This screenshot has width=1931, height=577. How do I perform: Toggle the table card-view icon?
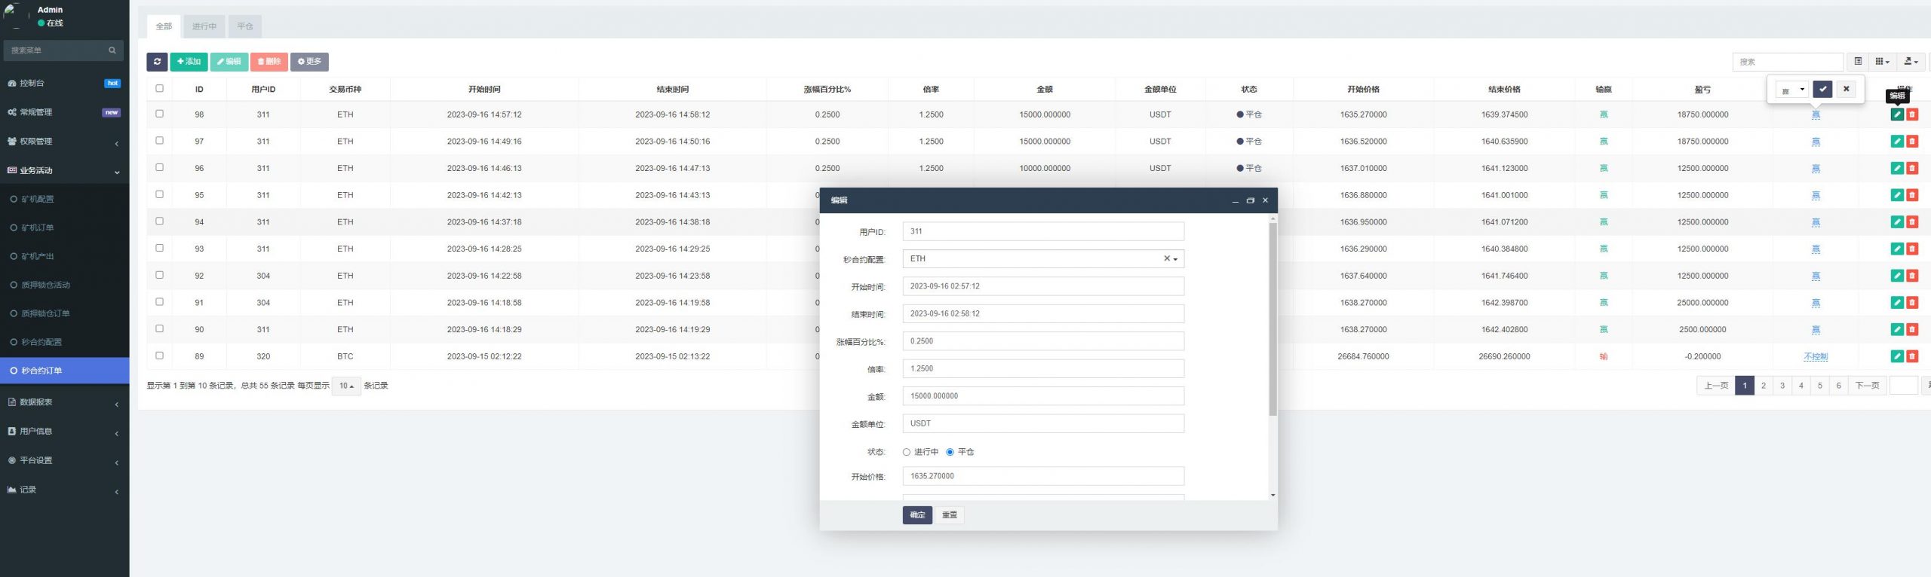coord(1858,62)
